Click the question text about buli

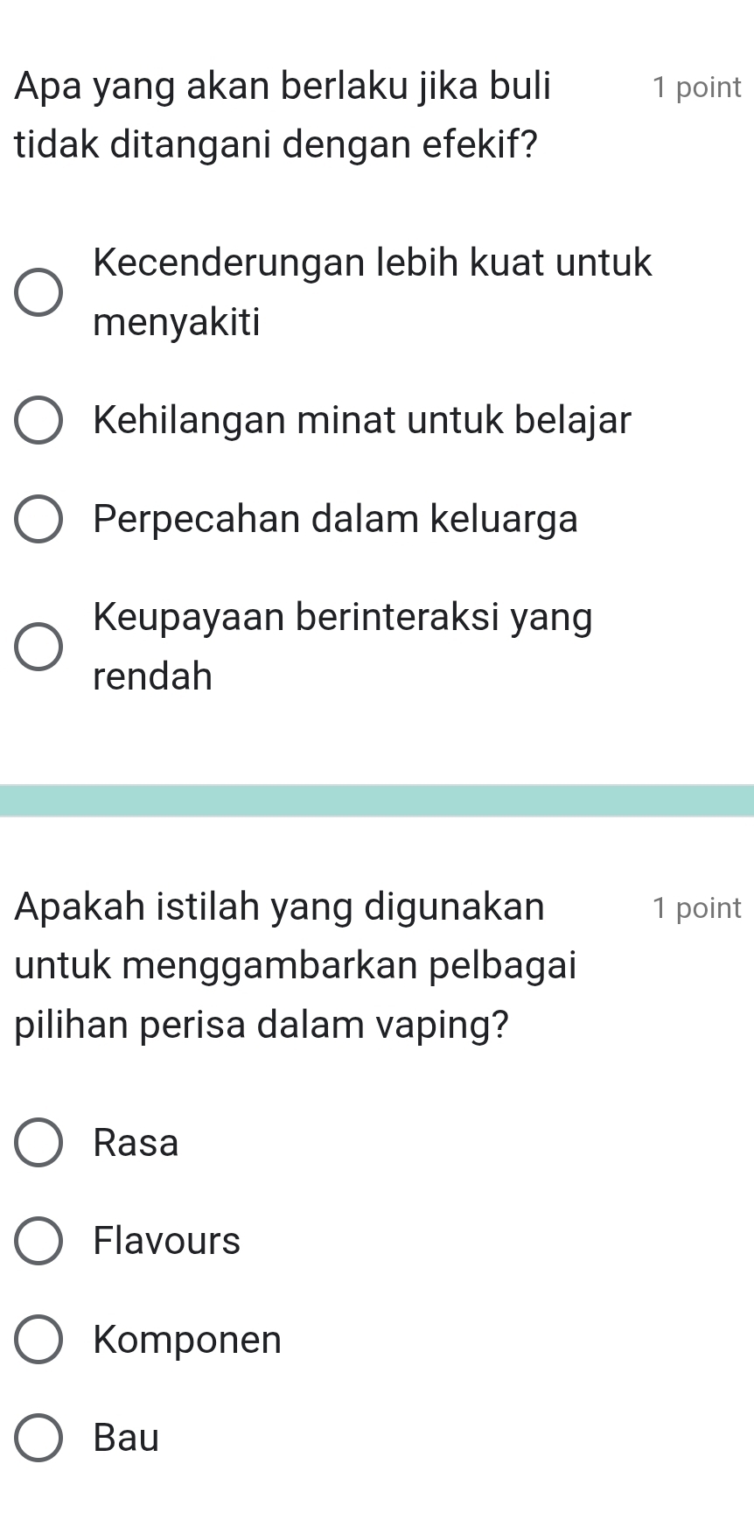[x=283, y=115]
